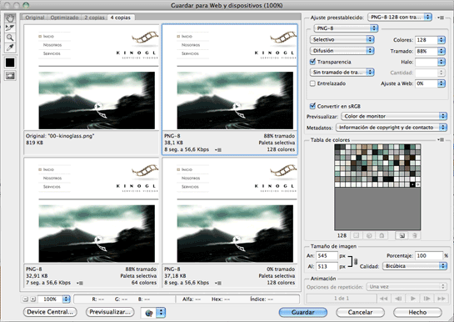Click the Previsualizar... button

click(x=110, y=312)
